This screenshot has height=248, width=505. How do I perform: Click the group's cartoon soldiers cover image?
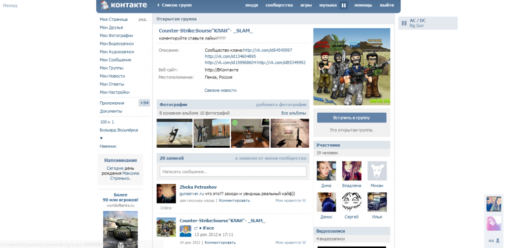[352, 67]
